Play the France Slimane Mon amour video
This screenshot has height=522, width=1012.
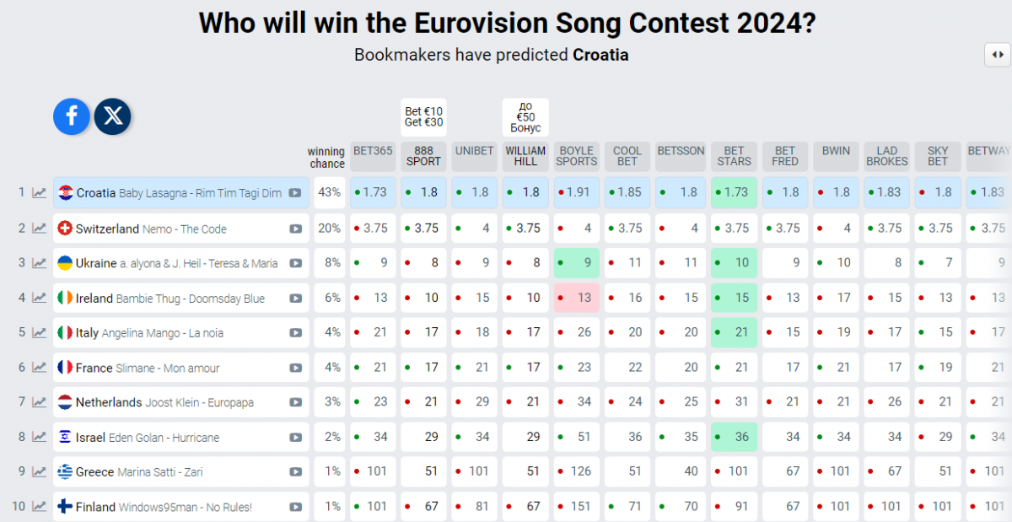click(x=295, y=368)
